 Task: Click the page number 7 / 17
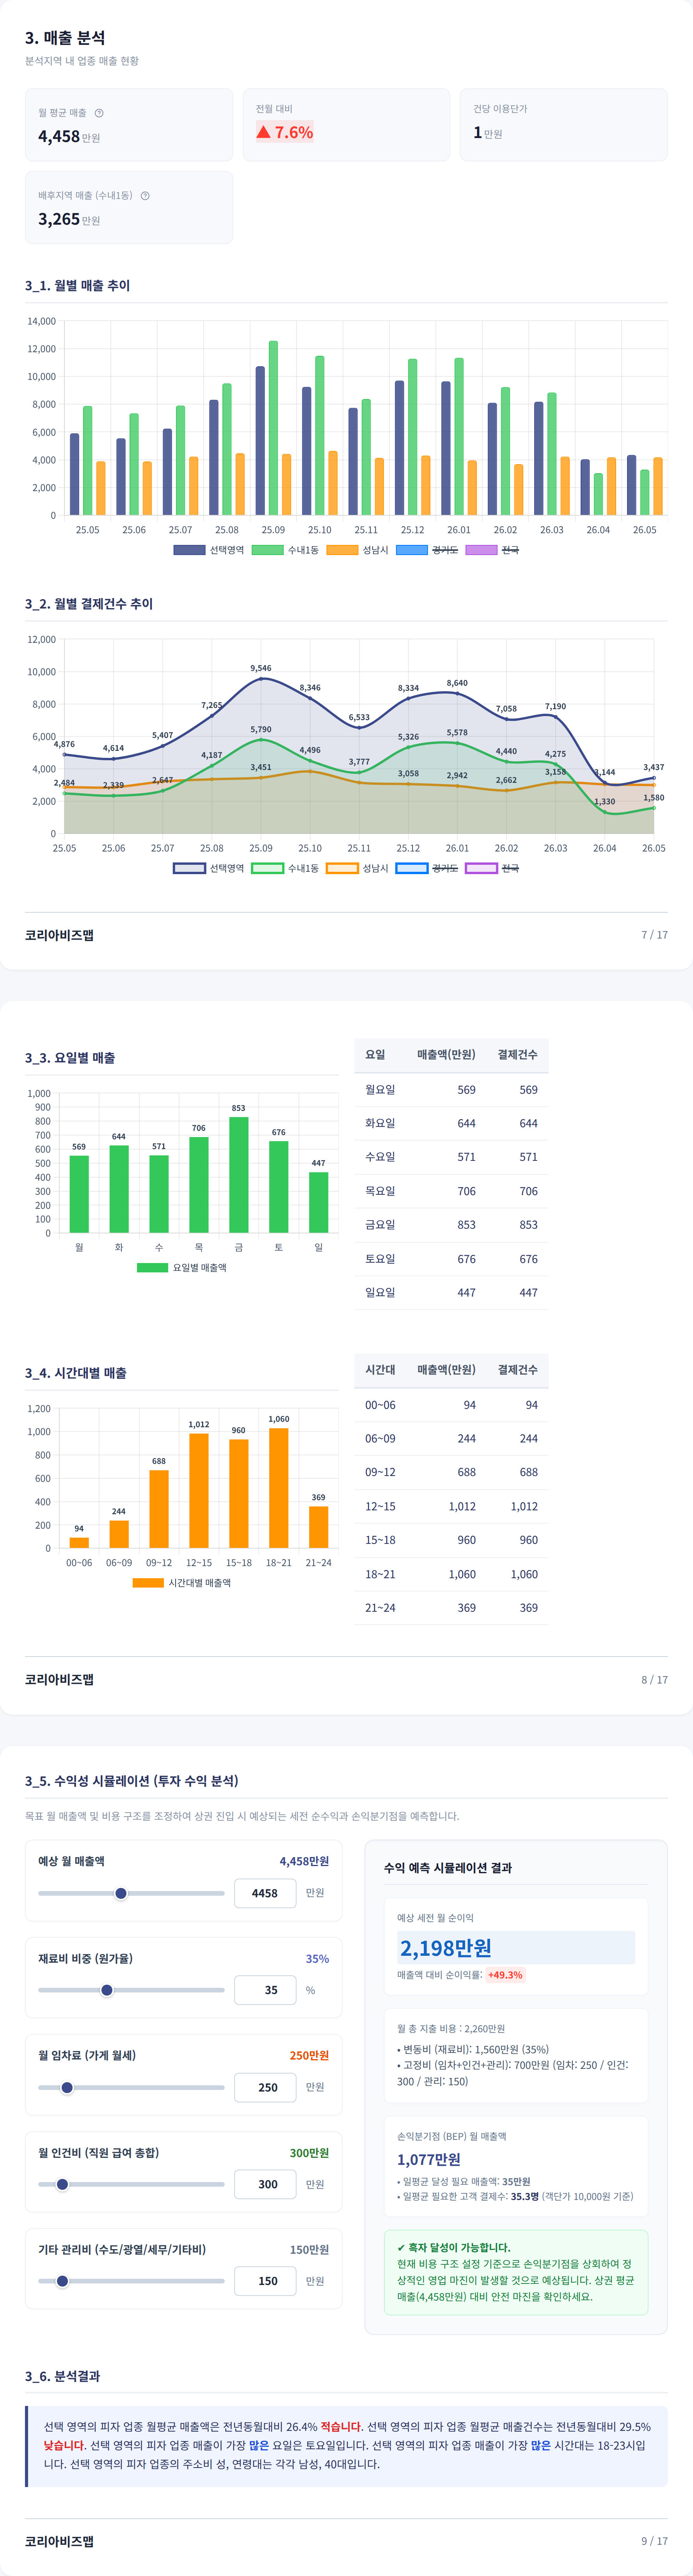[x=655, y=935]
